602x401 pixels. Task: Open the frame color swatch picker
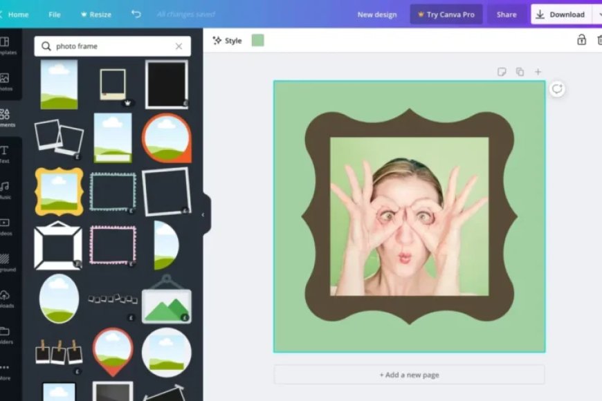tap(257, 40)
